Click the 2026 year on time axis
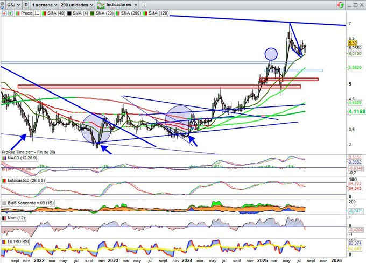 coord(336,260)
